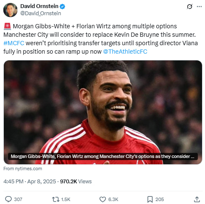The width and height of the screenshot is (205, 204).
Task: Open David Ornstein's profile avatar
Action: pyautogui.click(x=10, y=10)
